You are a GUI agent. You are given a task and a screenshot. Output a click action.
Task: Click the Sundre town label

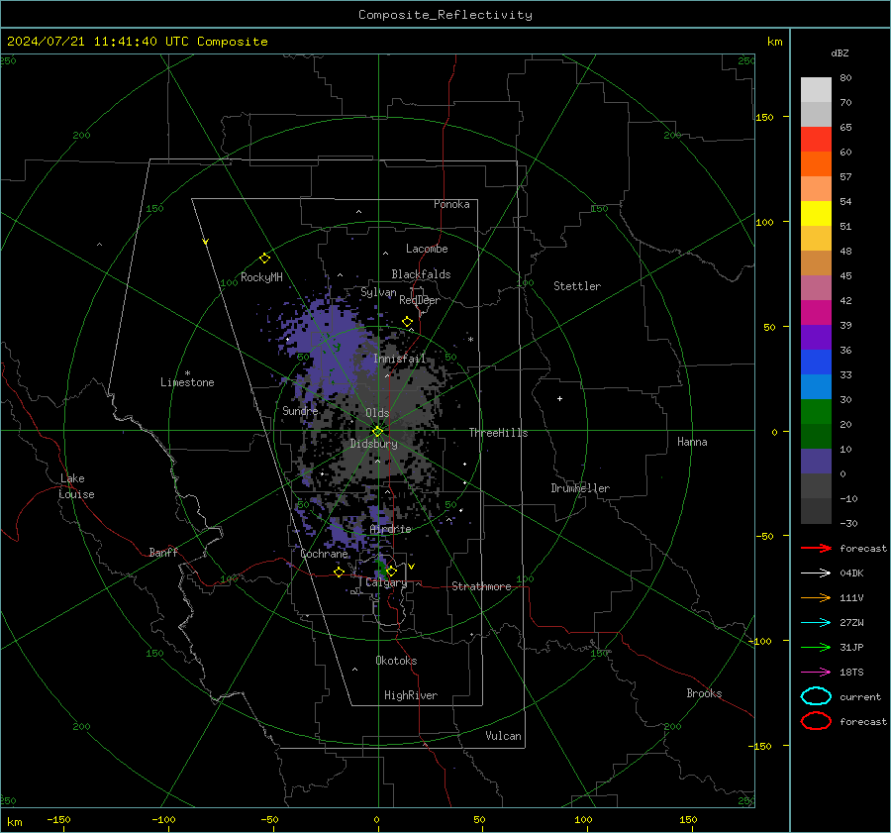(301, 410)
